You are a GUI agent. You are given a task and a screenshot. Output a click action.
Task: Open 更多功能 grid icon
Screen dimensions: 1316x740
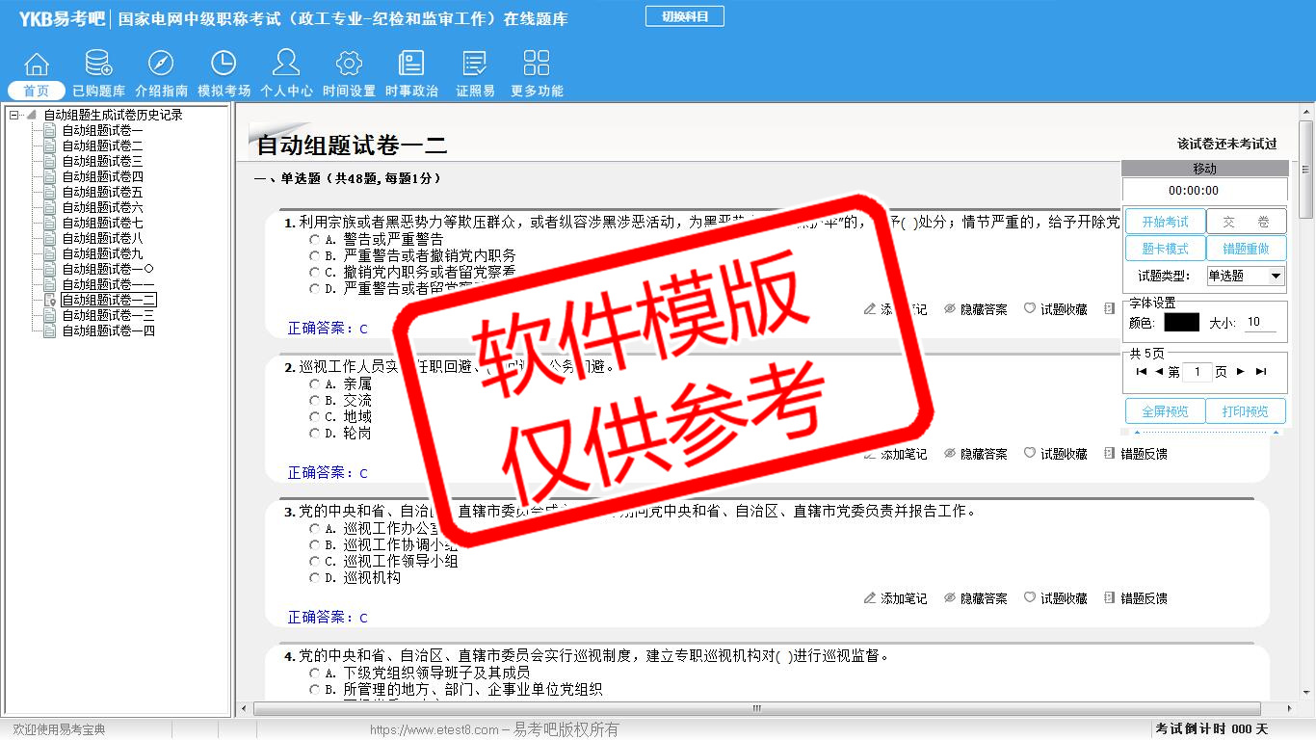[x=537, y=65]
